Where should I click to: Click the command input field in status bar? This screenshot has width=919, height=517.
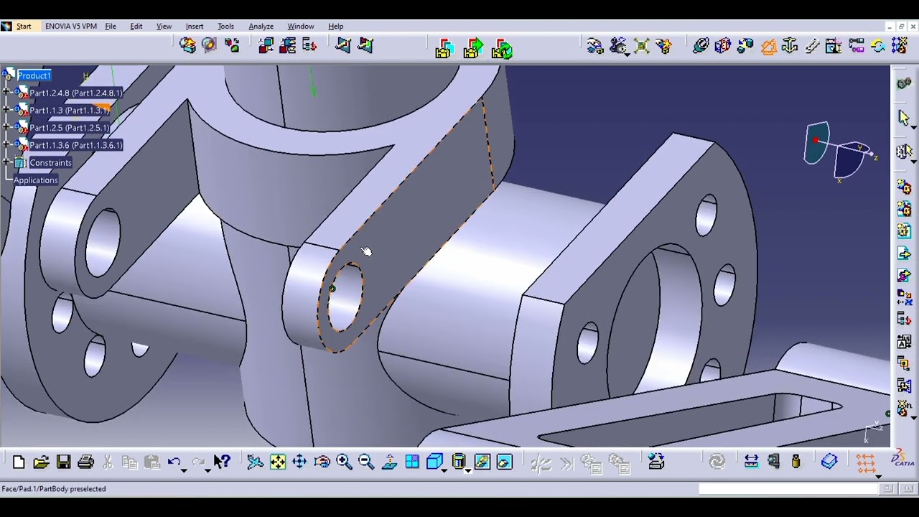tap(788, 489)
